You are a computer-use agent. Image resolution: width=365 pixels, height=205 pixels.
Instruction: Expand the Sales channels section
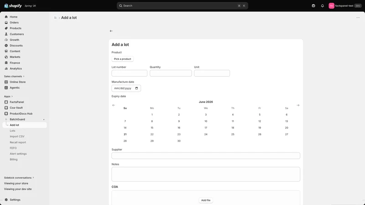(x=14, y=76)
